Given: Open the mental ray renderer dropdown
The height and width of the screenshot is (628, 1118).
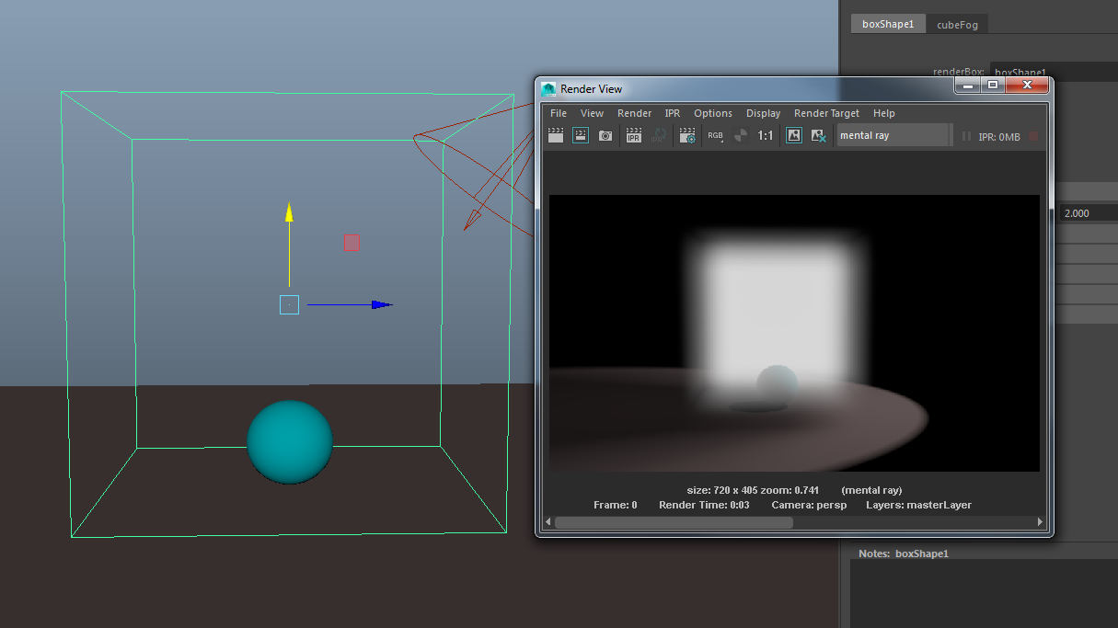Looking at the screenshot, I should [893, 136].
